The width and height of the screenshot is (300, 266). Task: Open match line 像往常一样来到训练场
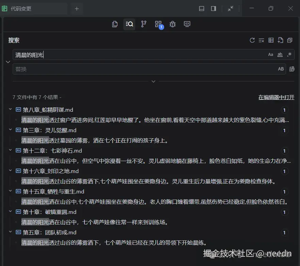point(95,222)
